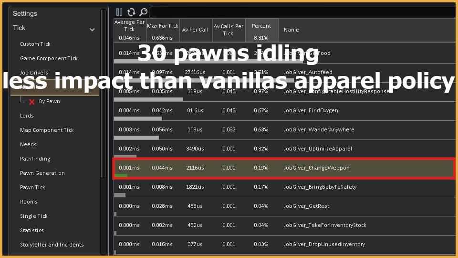The height and width of the screenshot is (258, 458).
Task: Click the 0.056ms max value
Action: tap(162, 129)
